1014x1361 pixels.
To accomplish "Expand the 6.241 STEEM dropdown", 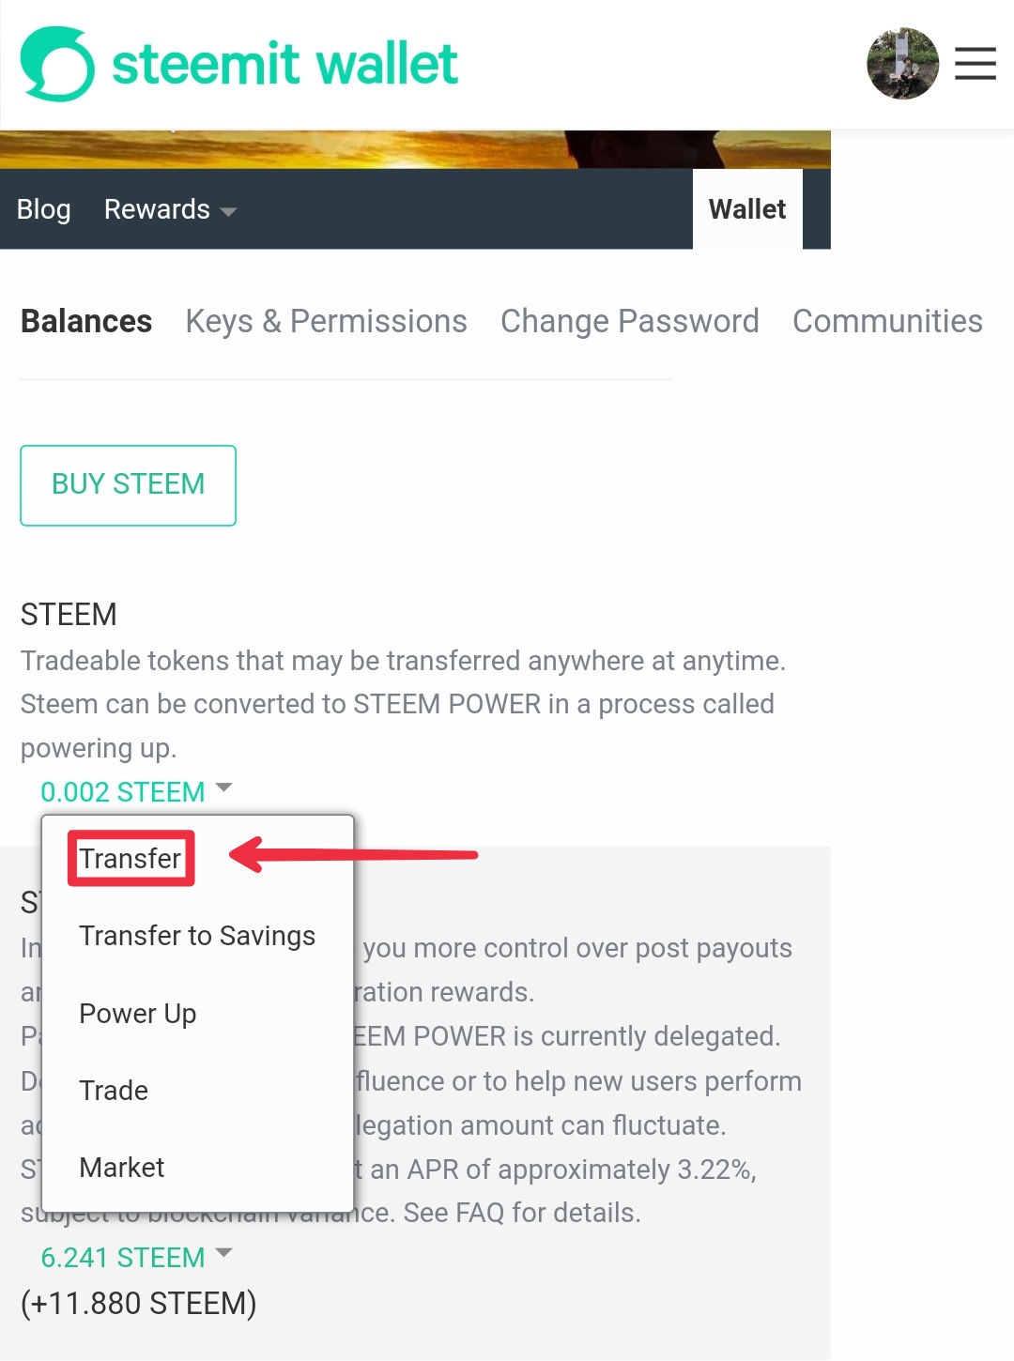I will click(x=135, y=1257).
